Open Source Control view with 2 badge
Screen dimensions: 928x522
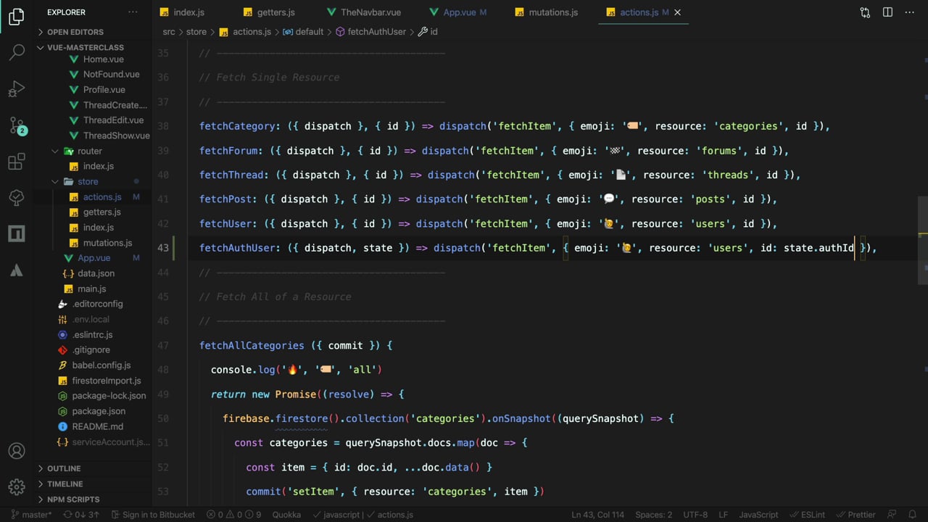coord(17,125)
